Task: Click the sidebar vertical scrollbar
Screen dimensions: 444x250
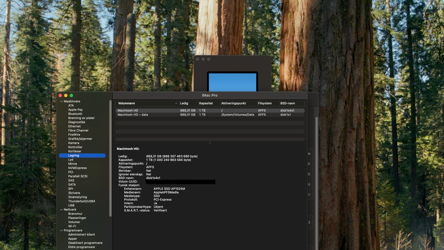Action: coord(110,157)
